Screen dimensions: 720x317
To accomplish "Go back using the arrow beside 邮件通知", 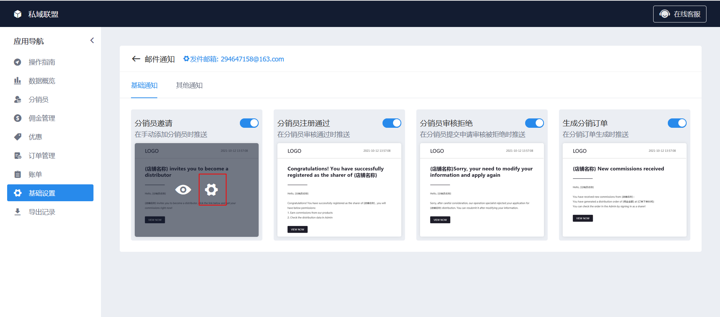I will [136, 59].
